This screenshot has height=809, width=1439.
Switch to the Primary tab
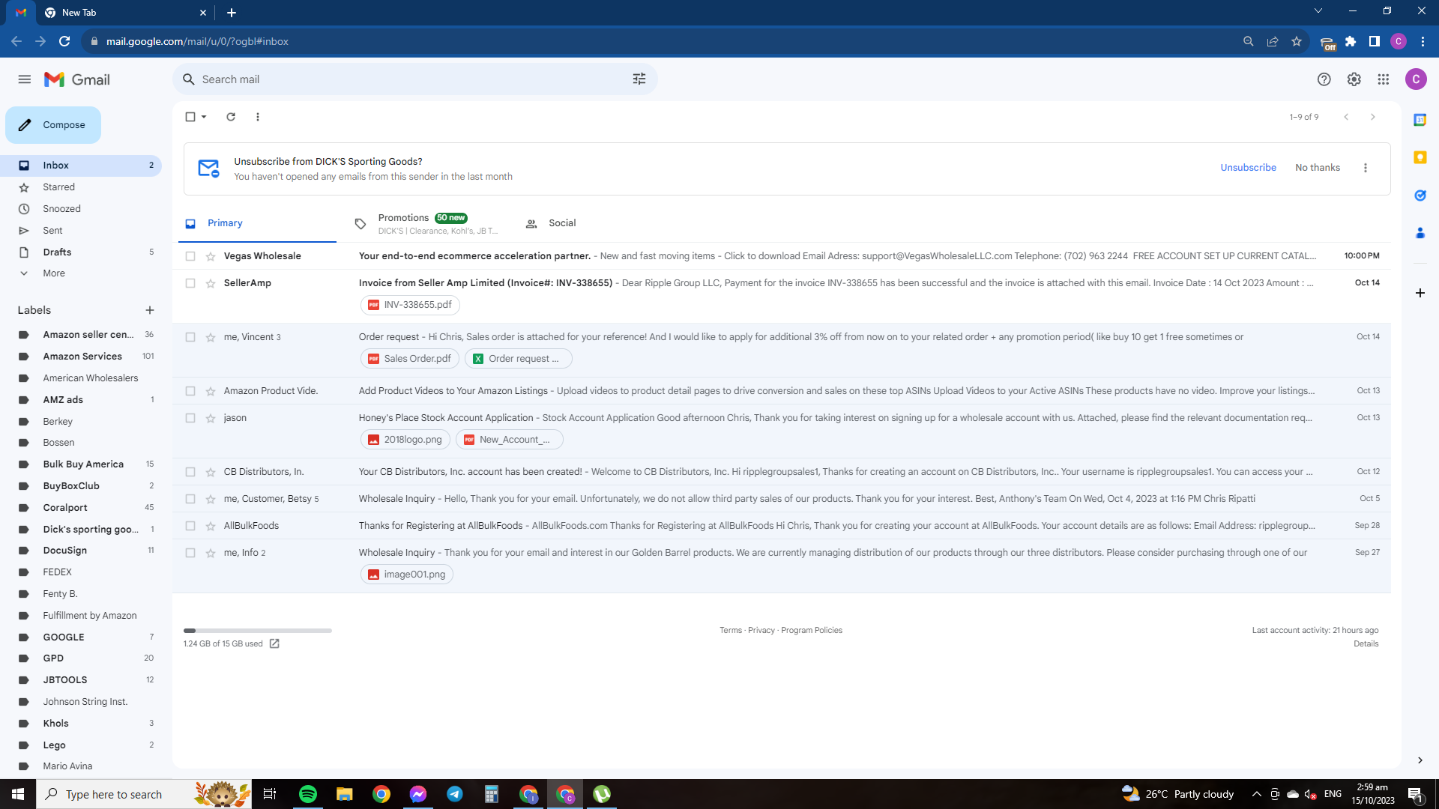coord(257,223)
